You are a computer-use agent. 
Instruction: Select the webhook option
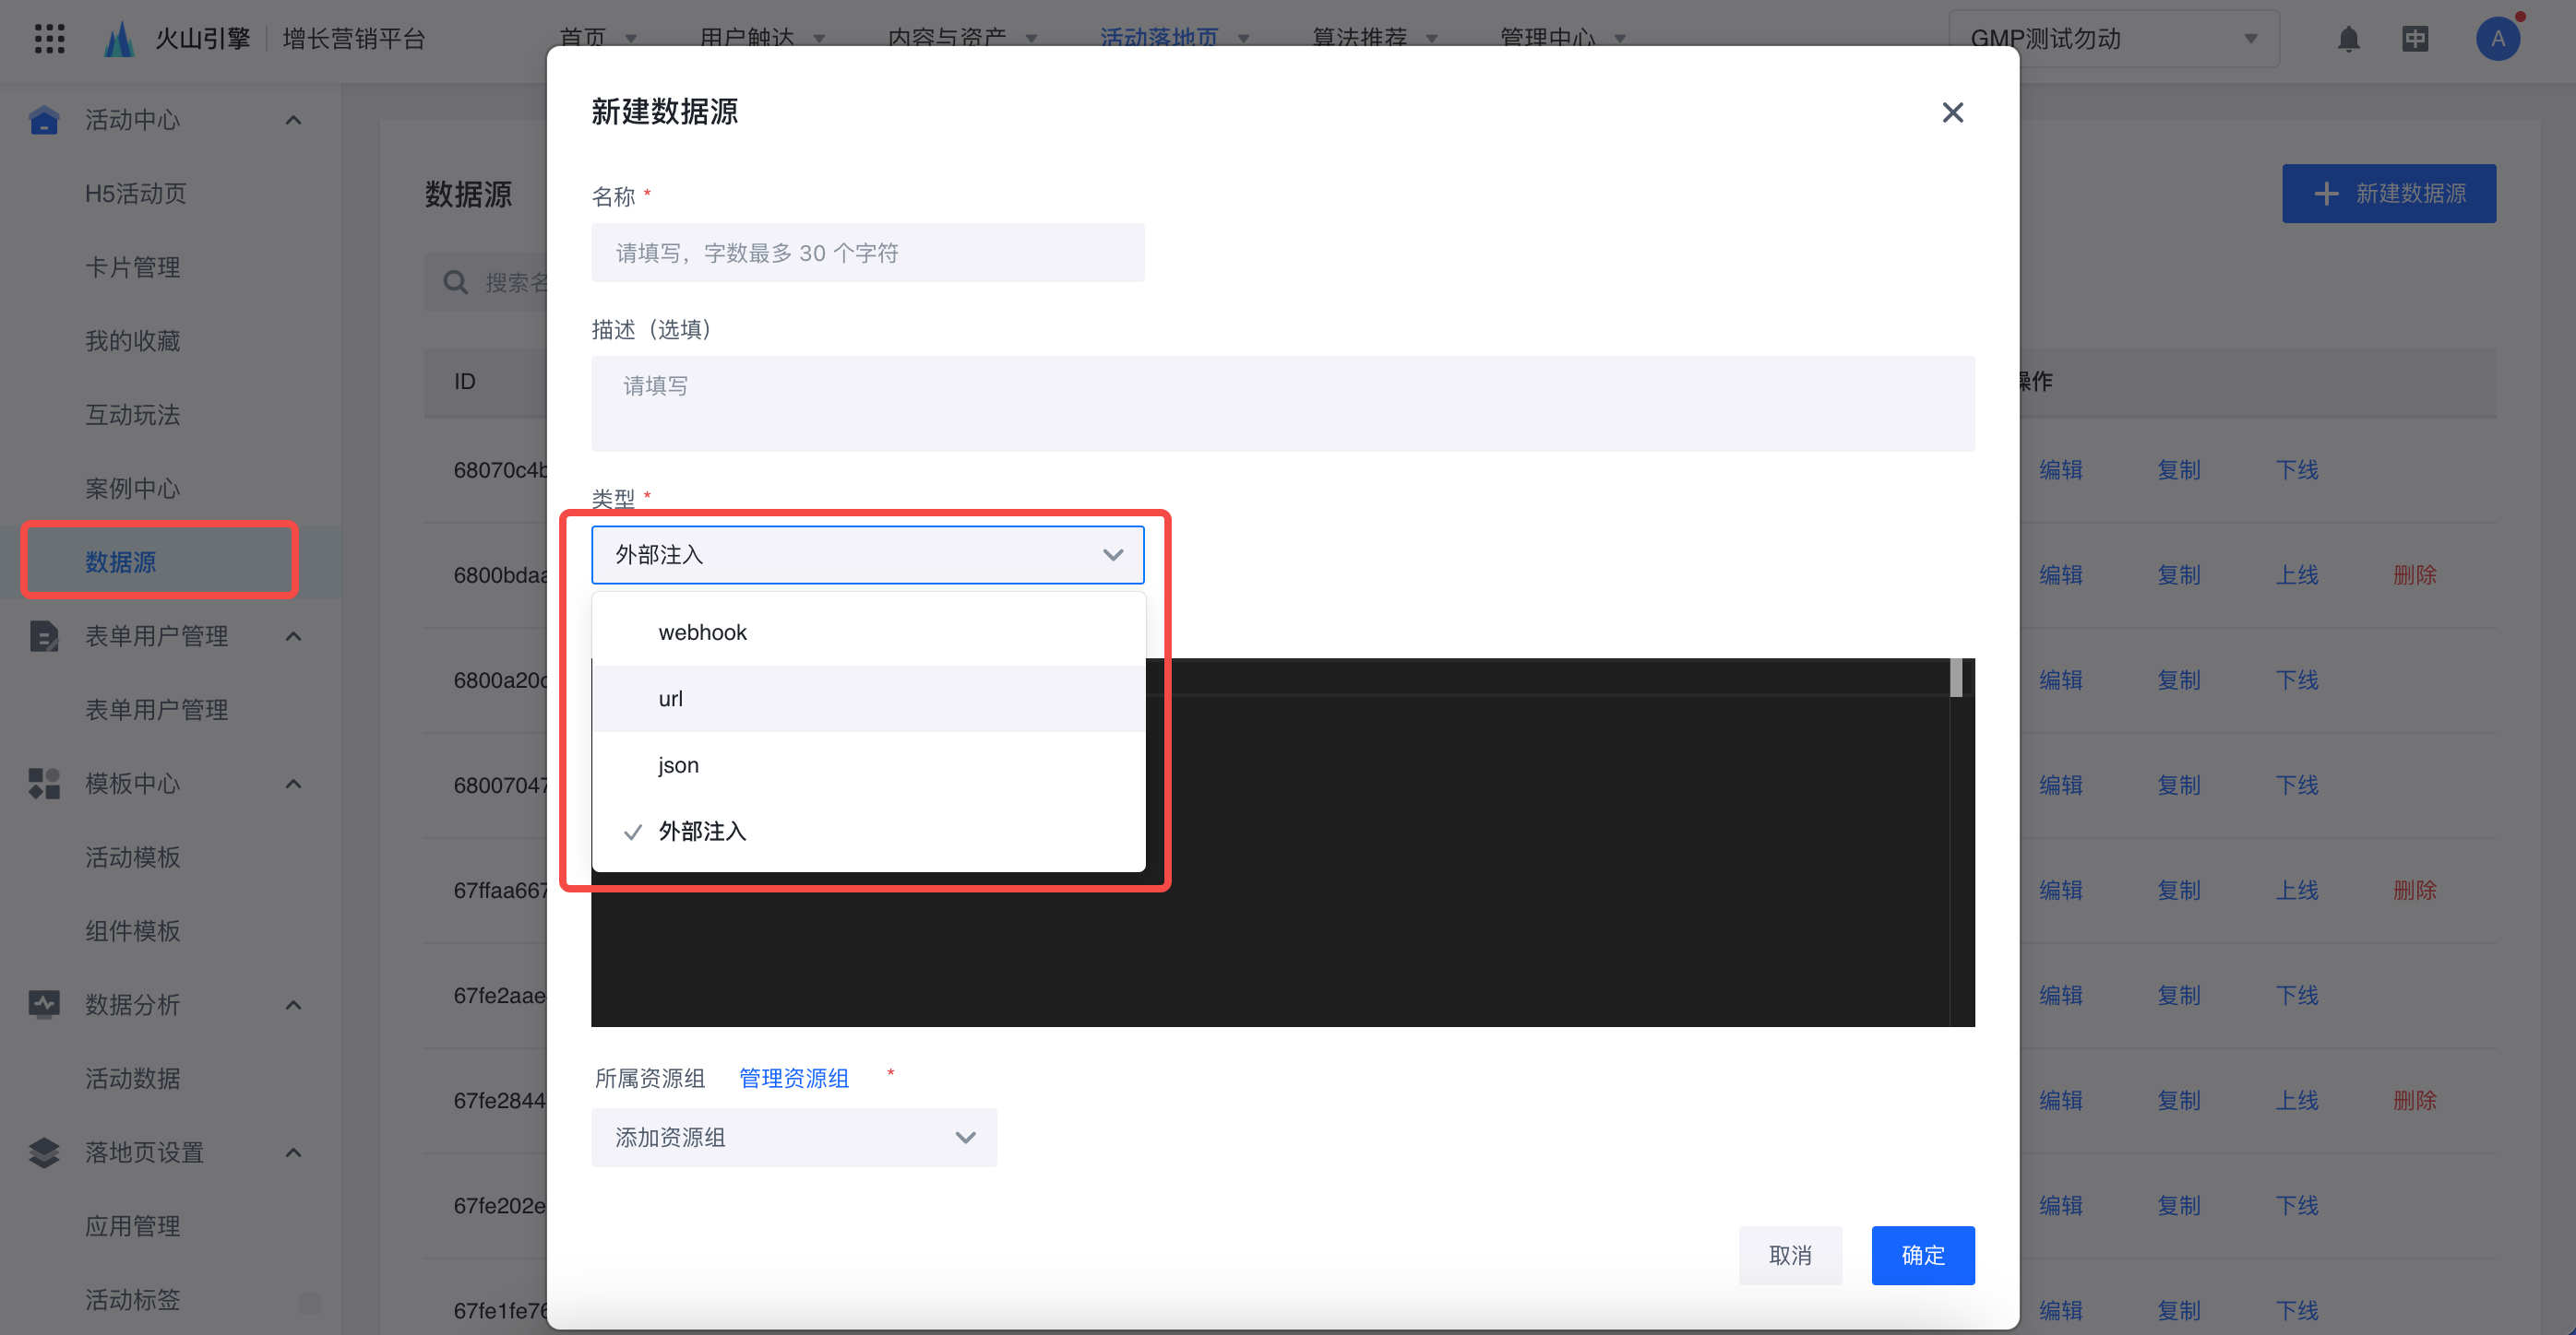pos(702,632)
